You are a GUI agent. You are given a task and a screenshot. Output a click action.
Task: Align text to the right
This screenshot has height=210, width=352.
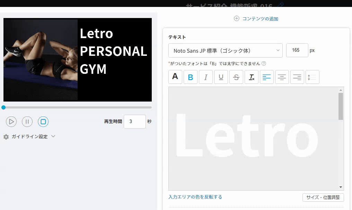(297, 77)
